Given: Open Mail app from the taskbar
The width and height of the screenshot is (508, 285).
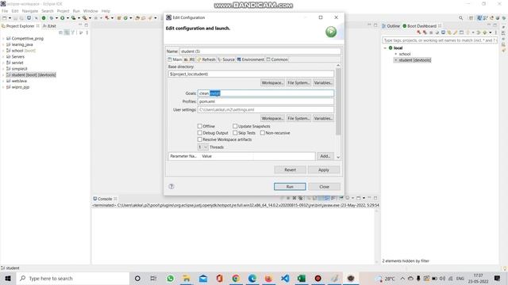Looking at the screenshot, I should click(203, 278).
